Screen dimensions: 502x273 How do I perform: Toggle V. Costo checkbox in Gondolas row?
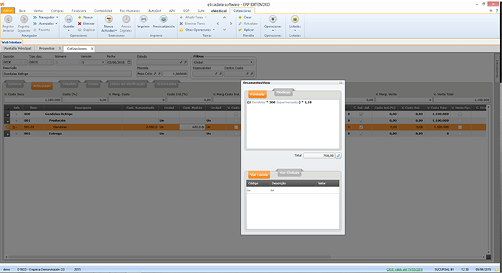coord(236,127)
